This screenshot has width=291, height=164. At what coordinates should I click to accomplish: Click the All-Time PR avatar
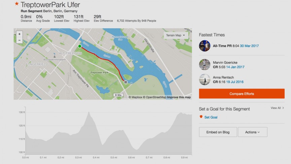(x=205, y=45)
